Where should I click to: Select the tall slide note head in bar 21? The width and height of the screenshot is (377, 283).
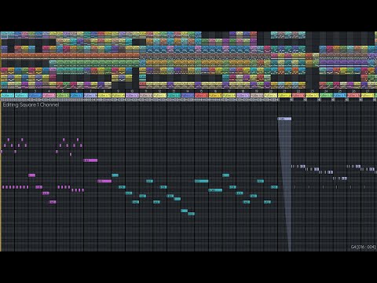tap(284, 119)
